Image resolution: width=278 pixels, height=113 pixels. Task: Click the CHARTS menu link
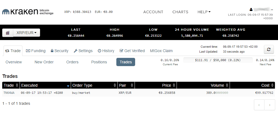click(x=180, y=12)
